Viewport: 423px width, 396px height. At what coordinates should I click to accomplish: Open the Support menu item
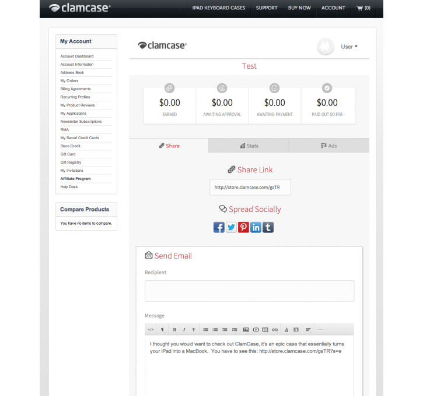pos(267,8)
